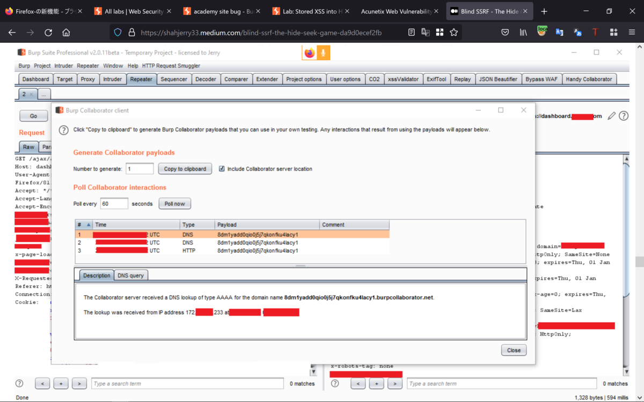Click the QR grid icon in address bar
The width and height of the screenshot is (644, 402).
pyautogui.click(x=440, y=33)
